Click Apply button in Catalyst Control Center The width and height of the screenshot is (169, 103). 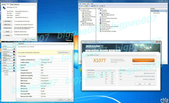point(69,100)
